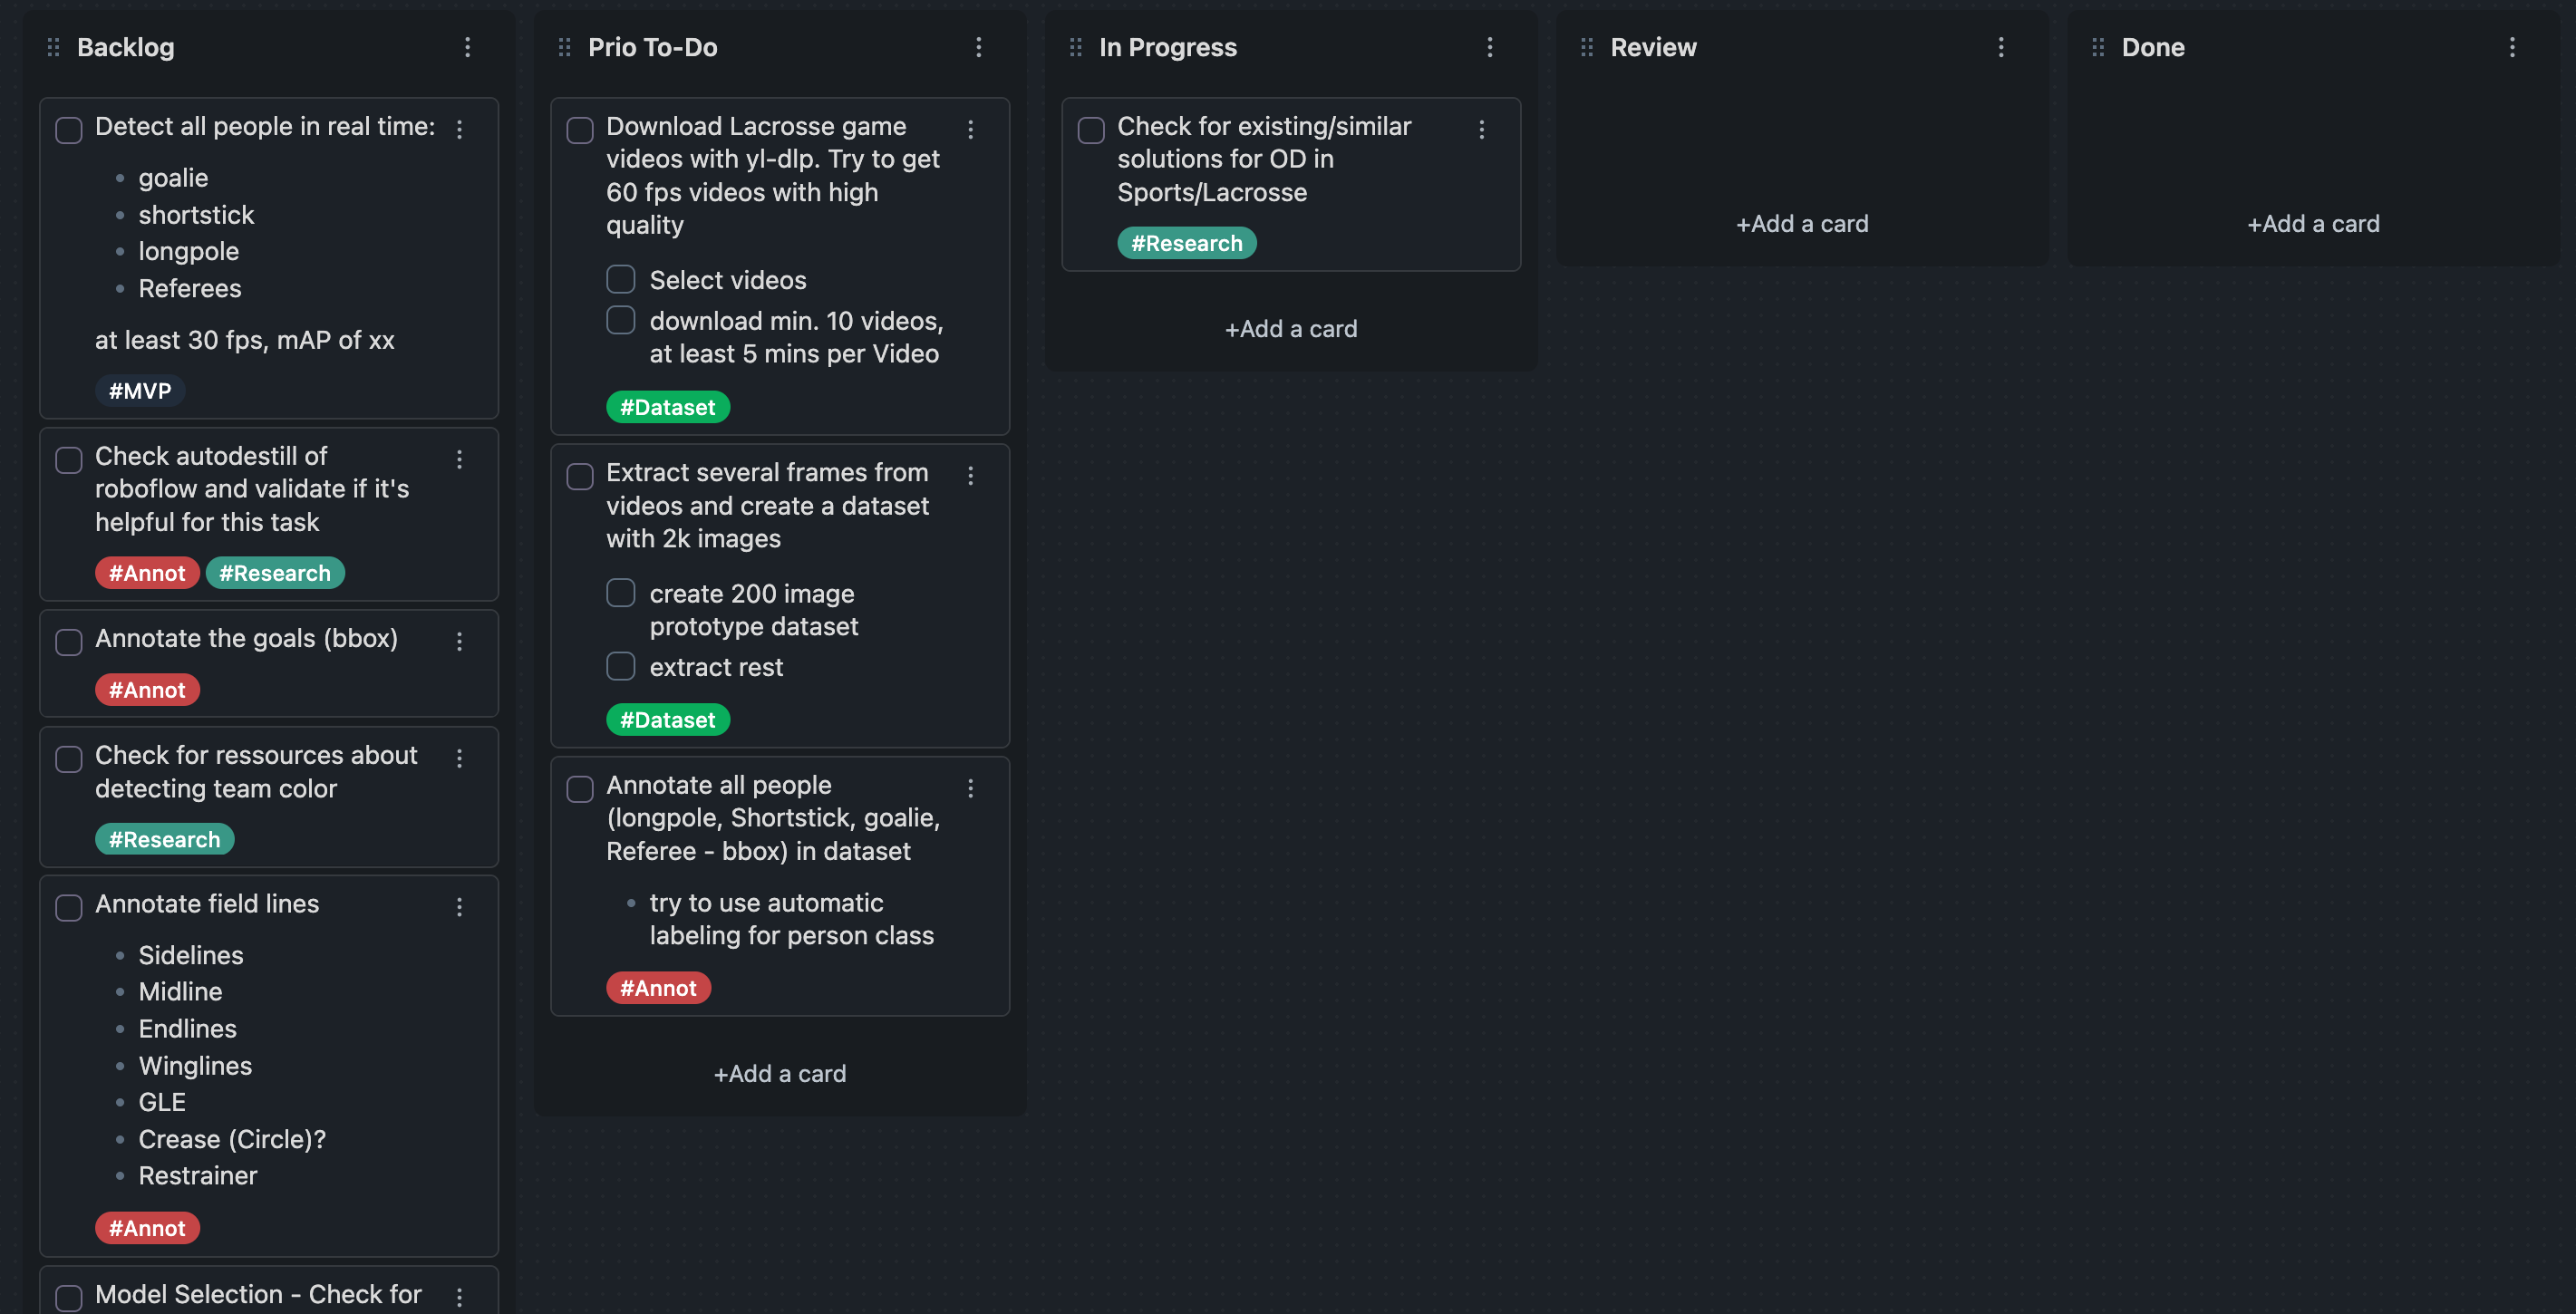
Task: Check the Select videos subtask checkbox
Action: pyautogui.click(x=620, y=279)
